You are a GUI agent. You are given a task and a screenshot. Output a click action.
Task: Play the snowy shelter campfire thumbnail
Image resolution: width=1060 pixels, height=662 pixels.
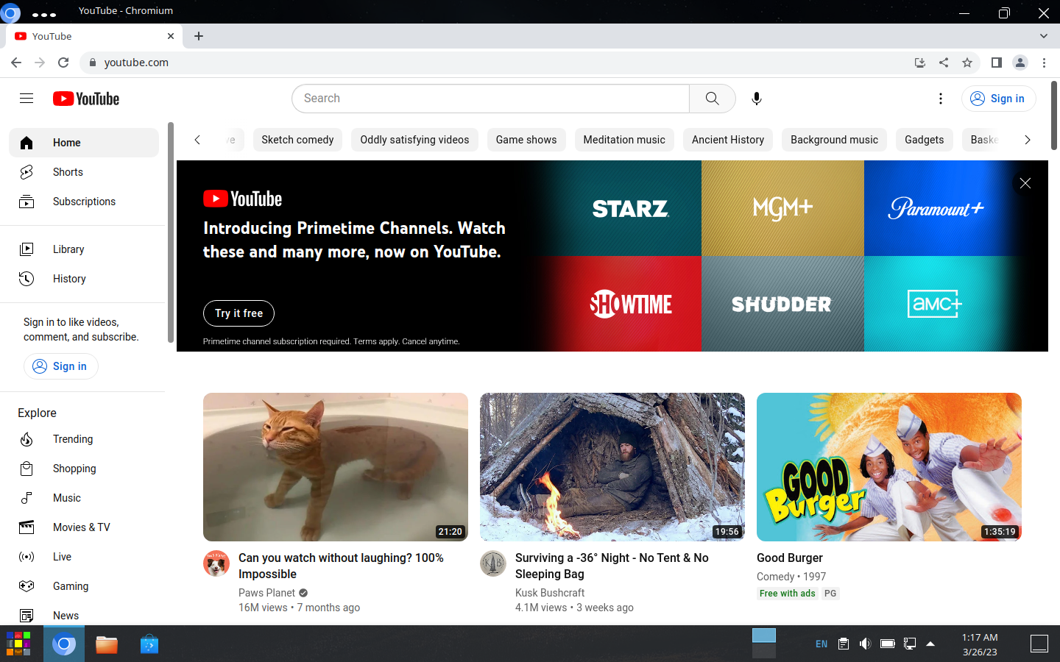(612, 467)
